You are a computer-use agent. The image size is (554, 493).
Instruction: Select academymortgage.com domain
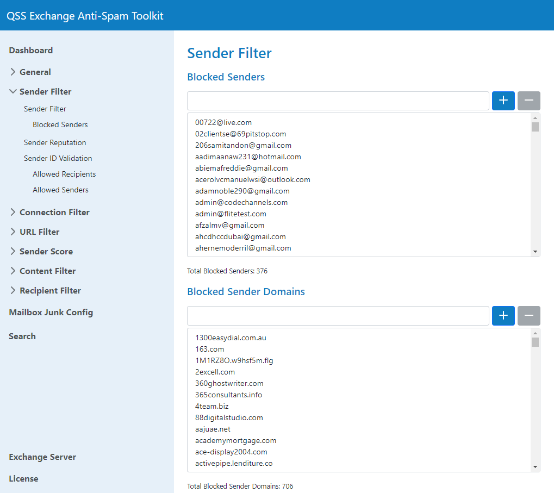point(235,440)
